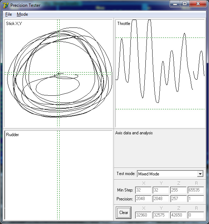Click the R Precision field showing 1

[x=196, y=199]
